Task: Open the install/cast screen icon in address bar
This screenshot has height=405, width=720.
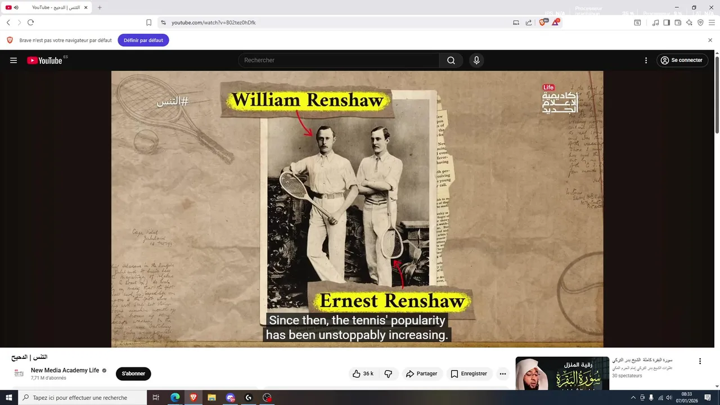Action: [x=516, y=22]
